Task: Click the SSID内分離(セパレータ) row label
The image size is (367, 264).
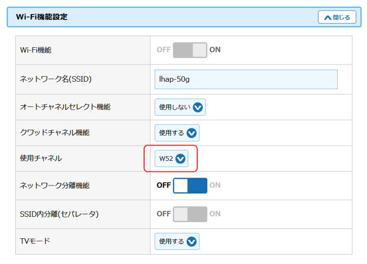Action: coord(59,214)
